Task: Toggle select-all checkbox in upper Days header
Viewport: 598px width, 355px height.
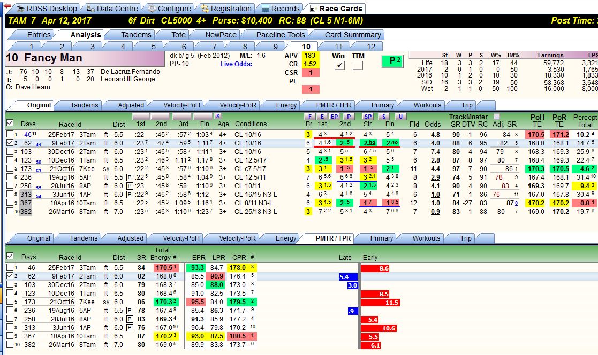Action: point(10,123)
